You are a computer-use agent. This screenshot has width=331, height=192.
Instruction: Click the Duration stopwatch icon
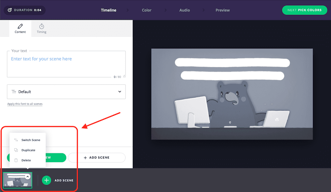10,10
